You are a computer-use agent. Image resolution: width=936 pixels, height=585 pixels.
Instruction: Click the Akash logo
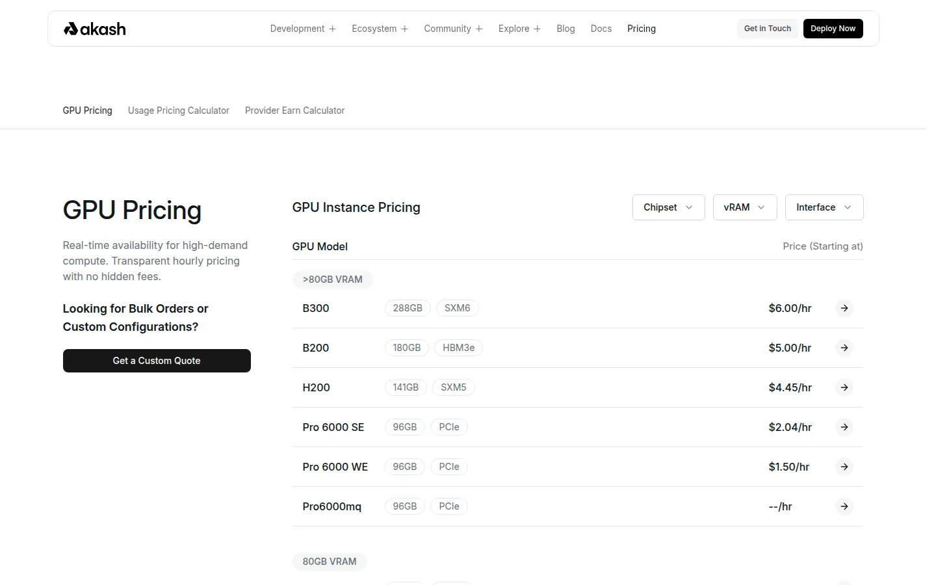tap(94, 29)
